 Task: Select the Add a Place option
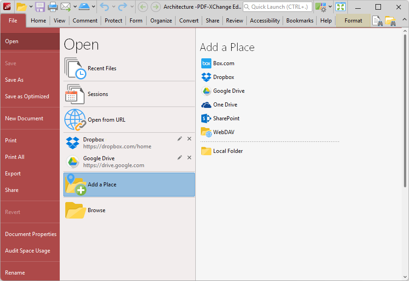coord(129,185)
